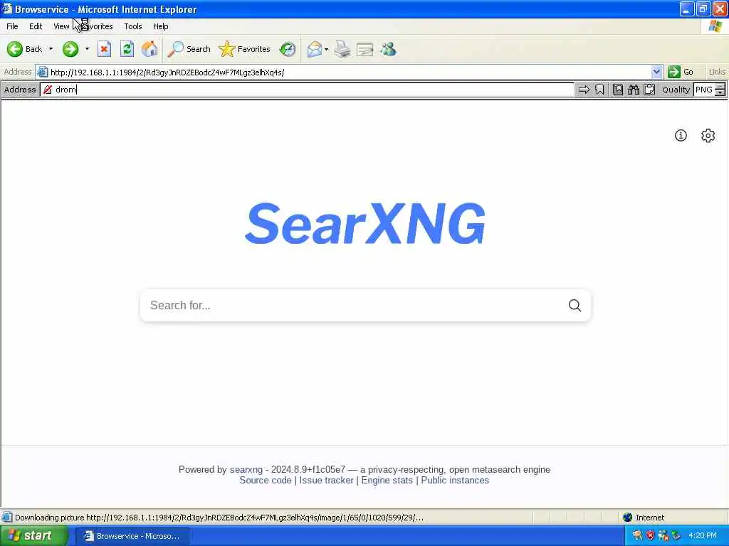Click the Messenger tray icon with red X

tap(664, 535)
